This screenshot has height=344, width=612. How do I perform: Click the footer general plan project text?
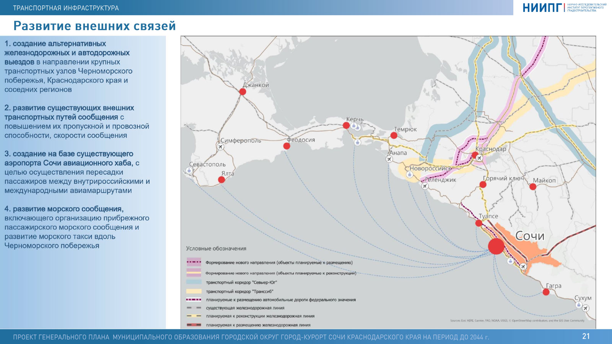(x=251, y=337)
